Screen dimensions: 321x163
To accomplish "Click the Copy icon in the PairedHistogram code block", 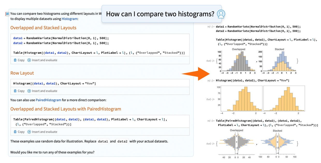I will pos(16,132).
